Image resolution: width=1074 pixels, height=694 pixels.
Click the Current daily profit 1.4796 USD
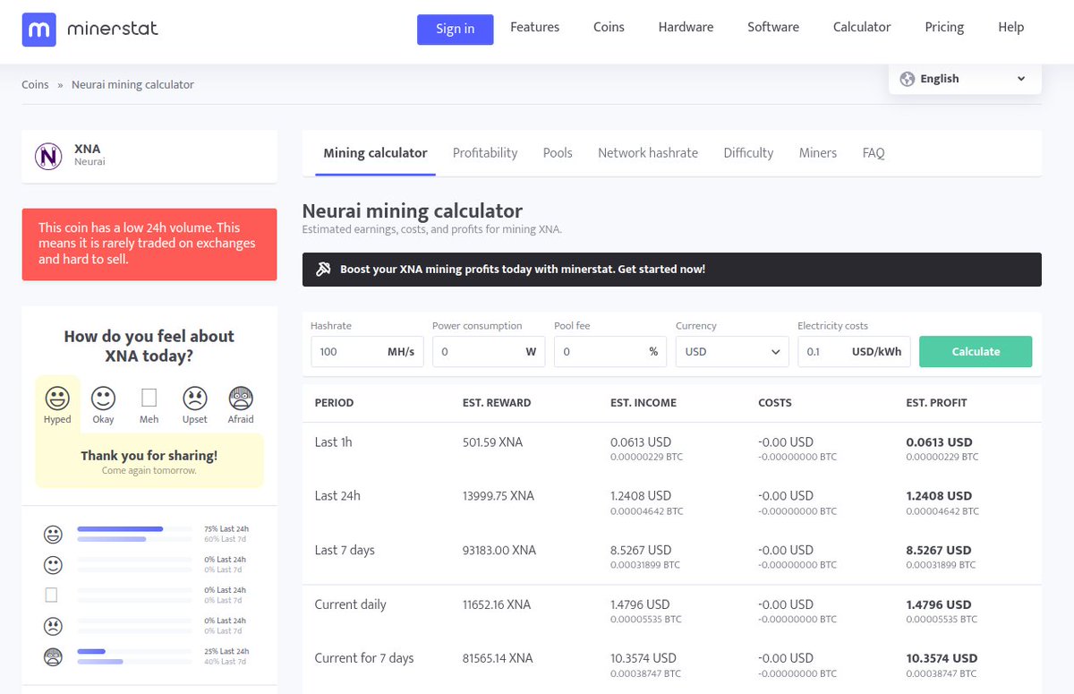point(939,604)
